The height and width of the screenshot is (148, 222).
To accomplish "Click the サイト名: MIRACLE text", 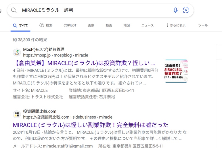I will [30, 90].
